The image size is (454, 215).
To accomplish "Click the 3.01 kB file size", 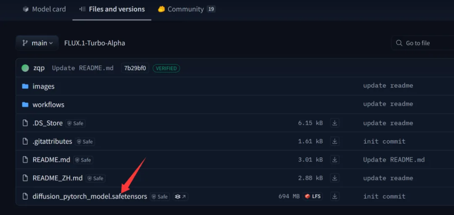I will tap(310, 160).
